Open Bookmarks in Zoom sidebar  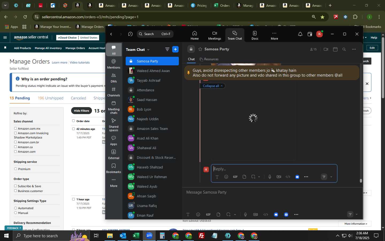point(114,168)
